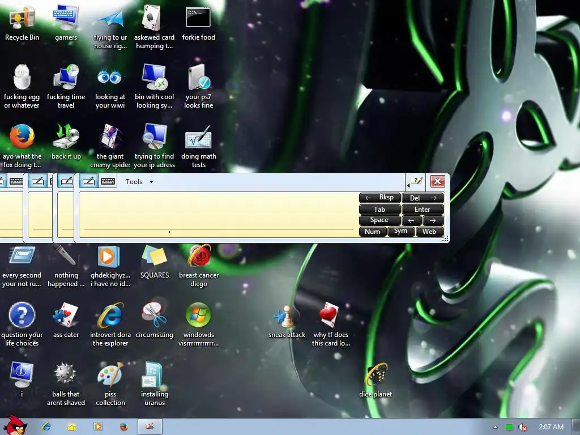Toggle the Web quick keys
The image size is (580, 435).
(429, 232)
